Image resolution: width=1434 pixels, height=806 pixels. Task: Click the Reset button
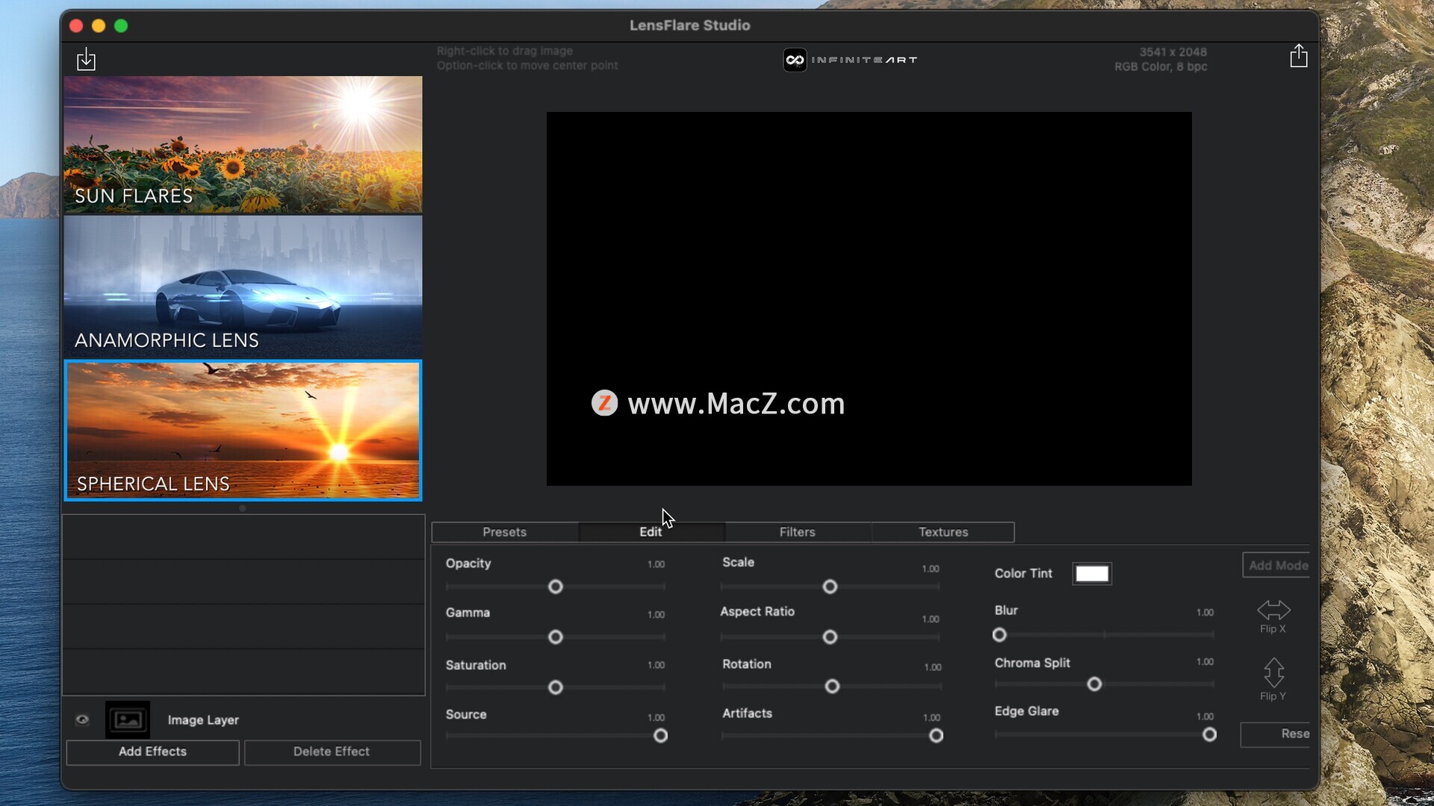[1276, 734]
